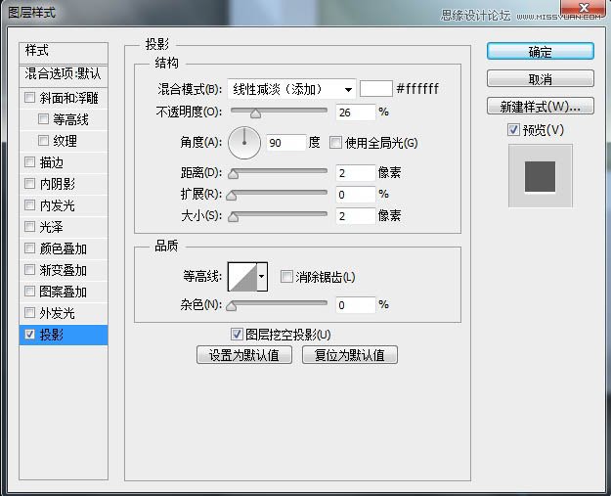
Task: Click the opacity value field 26
Action: (x=356, y=113)
